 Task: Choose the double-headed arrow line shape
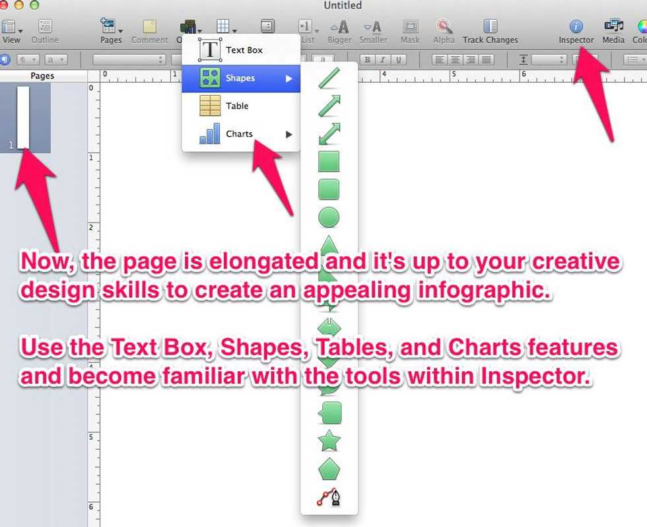329,133
